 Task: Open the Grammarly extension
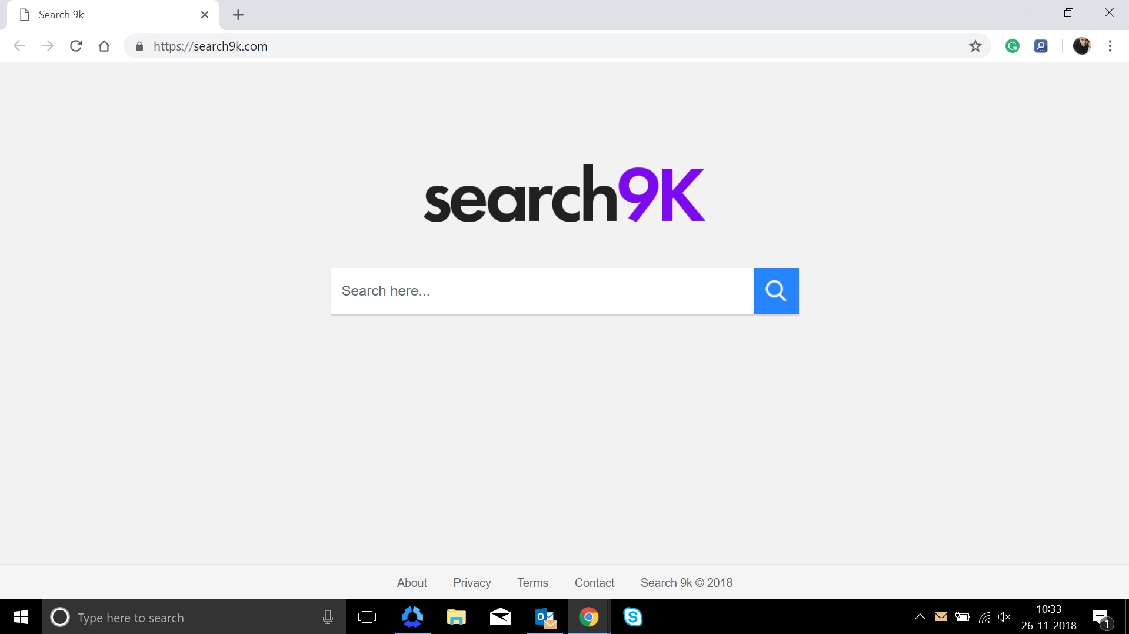(x=1011, y=46)
